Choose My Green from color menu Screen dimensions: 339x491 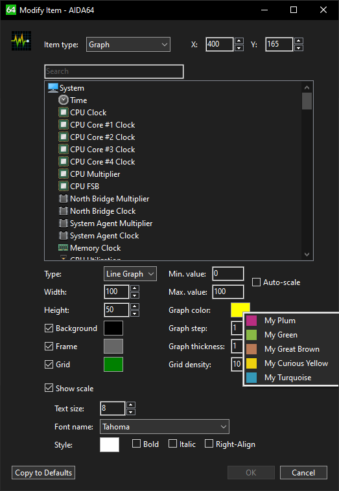point(291,335)
